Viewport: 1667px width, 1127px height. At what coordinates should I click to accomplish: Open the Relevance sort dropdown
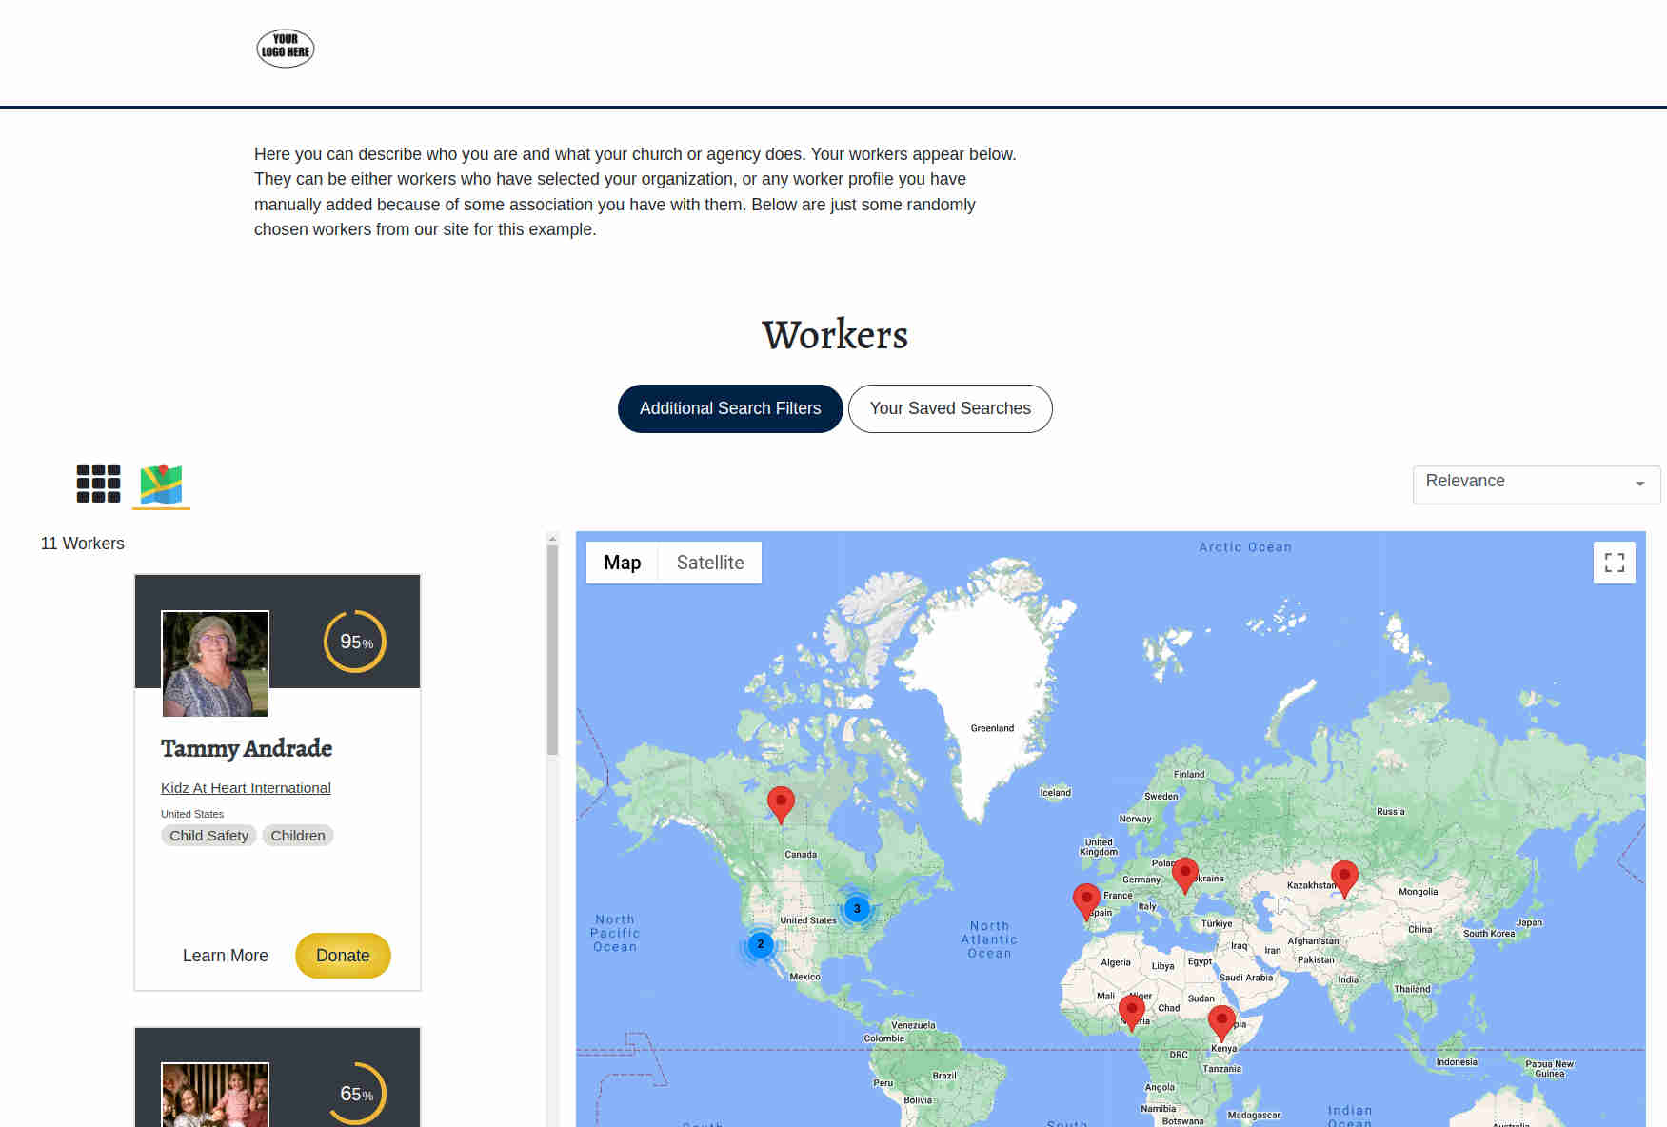click(x=1536, y=484)
